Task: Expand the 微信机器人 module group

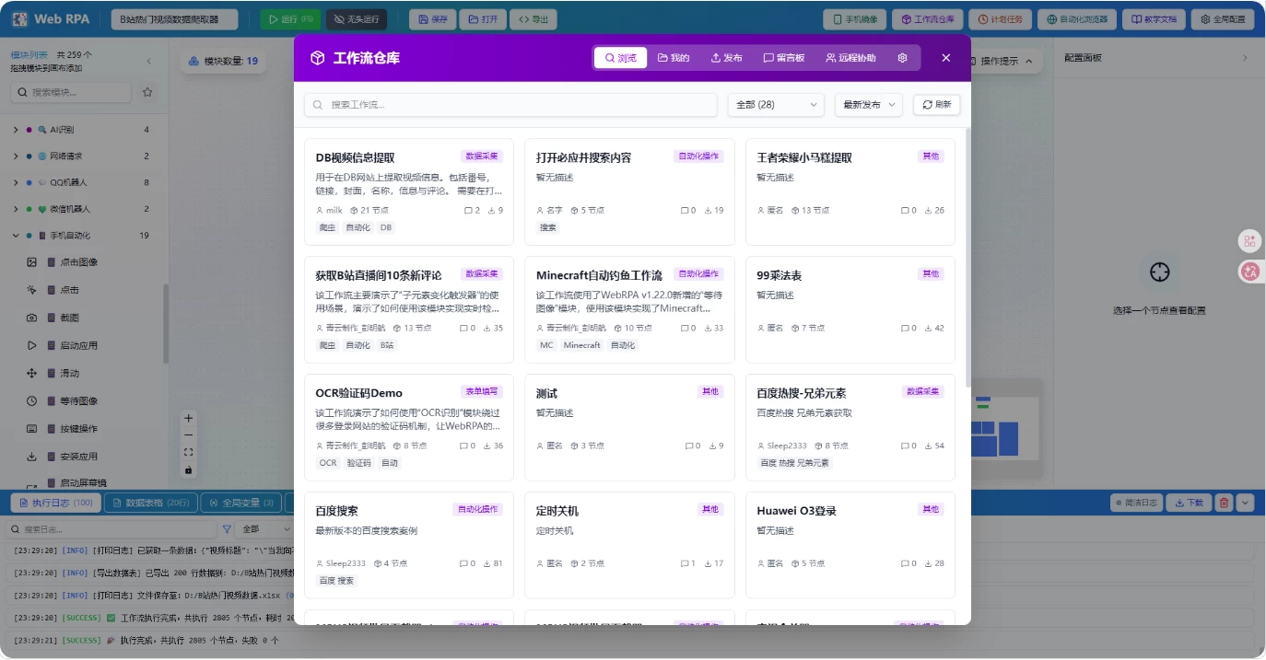Action: 81,209
